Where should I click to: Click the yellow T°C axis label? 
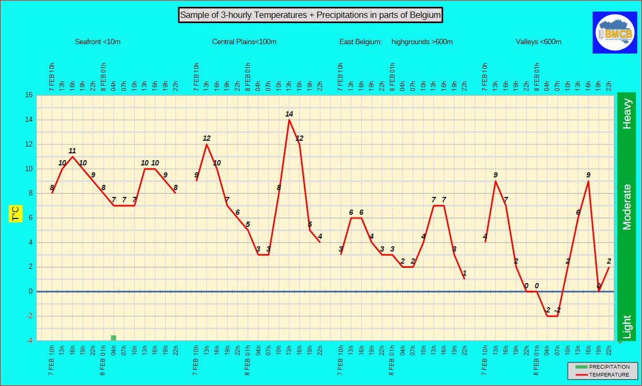click(15, 213)
